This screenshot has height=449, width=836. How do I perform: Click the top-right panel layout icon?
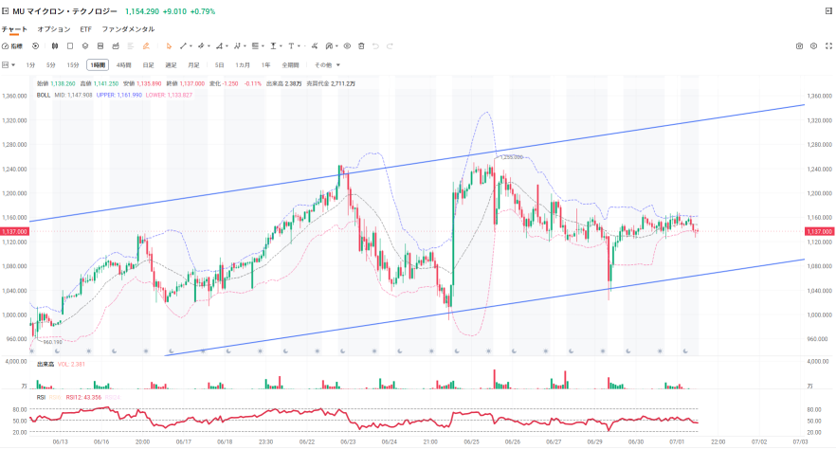pos(828,11)
